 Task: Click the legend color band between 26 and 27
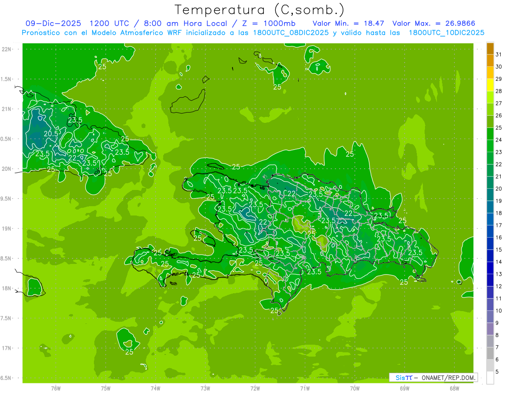pos(490,109)
